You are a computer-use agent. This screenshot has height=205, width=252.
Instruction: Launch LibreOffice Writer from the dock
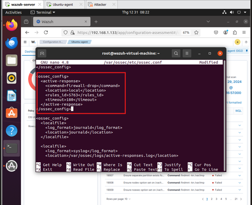click(x=12, y=96)
